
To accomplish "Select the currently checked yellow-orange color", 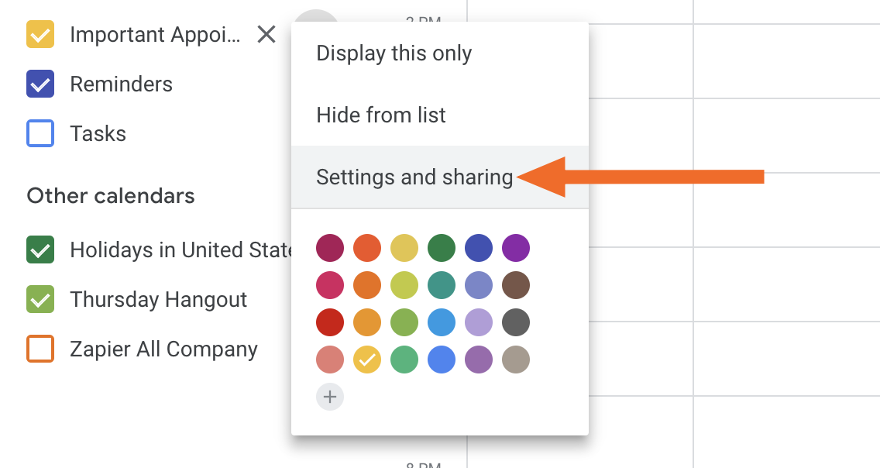I will (x=367, y=360).
